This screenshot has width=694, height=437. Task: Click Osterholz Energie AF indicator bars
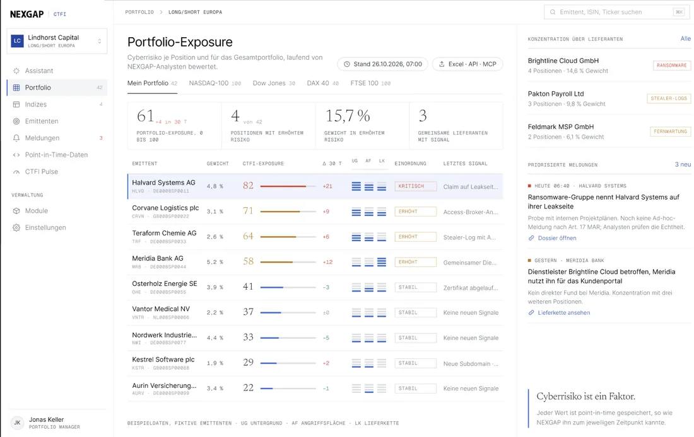(x=368, y=288)
